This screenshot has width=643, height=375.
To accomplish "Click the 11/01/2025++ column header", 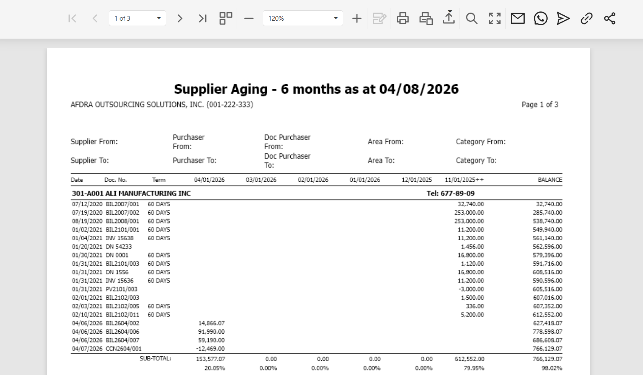I will [464, 180].
